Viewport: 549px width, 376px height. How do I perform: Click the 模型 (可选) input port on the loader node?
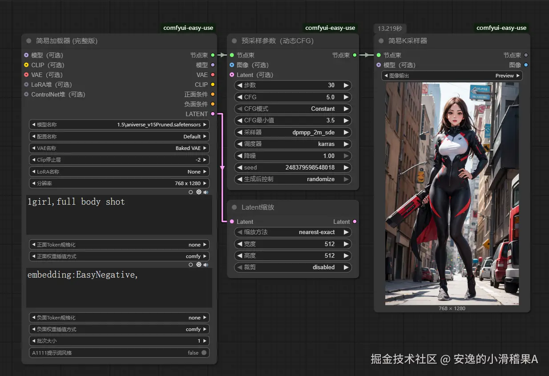tap(26, 55)
